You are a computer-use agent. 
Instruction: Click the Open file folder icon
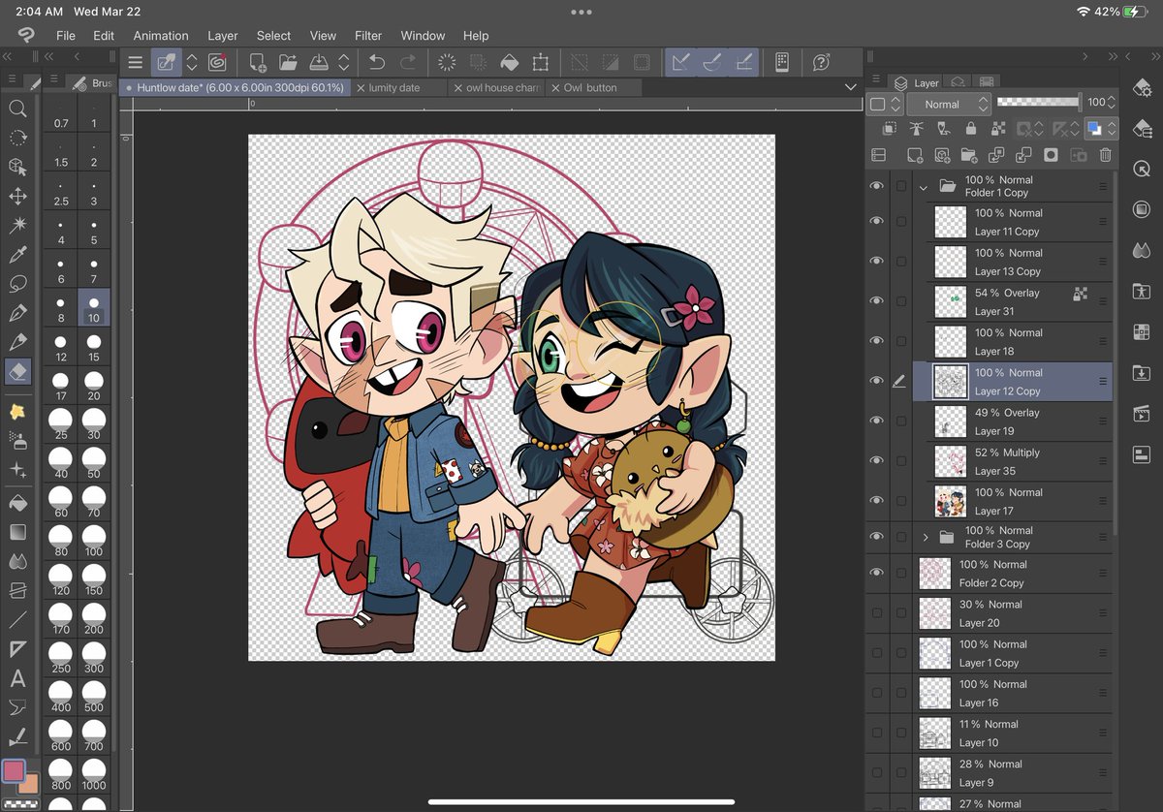tap(288, 63)
